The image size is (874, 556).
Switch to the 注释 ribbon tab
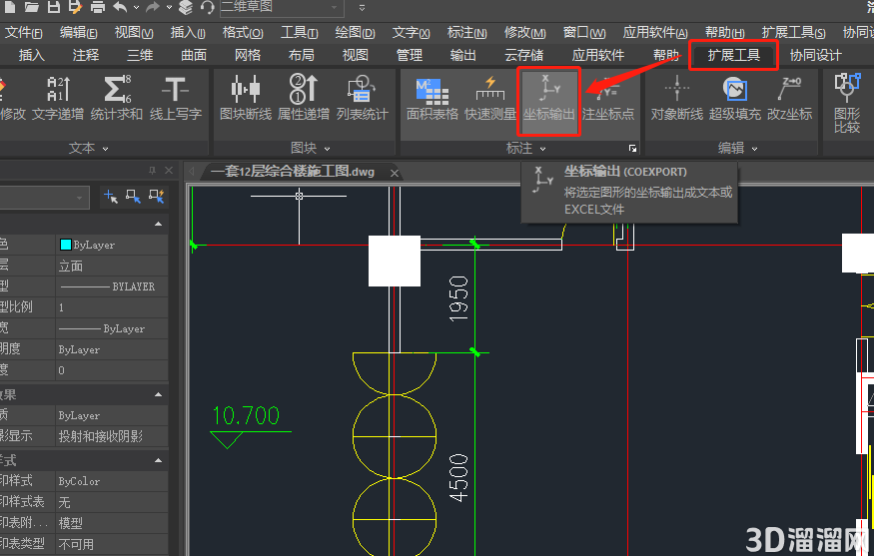click(86, 55)
